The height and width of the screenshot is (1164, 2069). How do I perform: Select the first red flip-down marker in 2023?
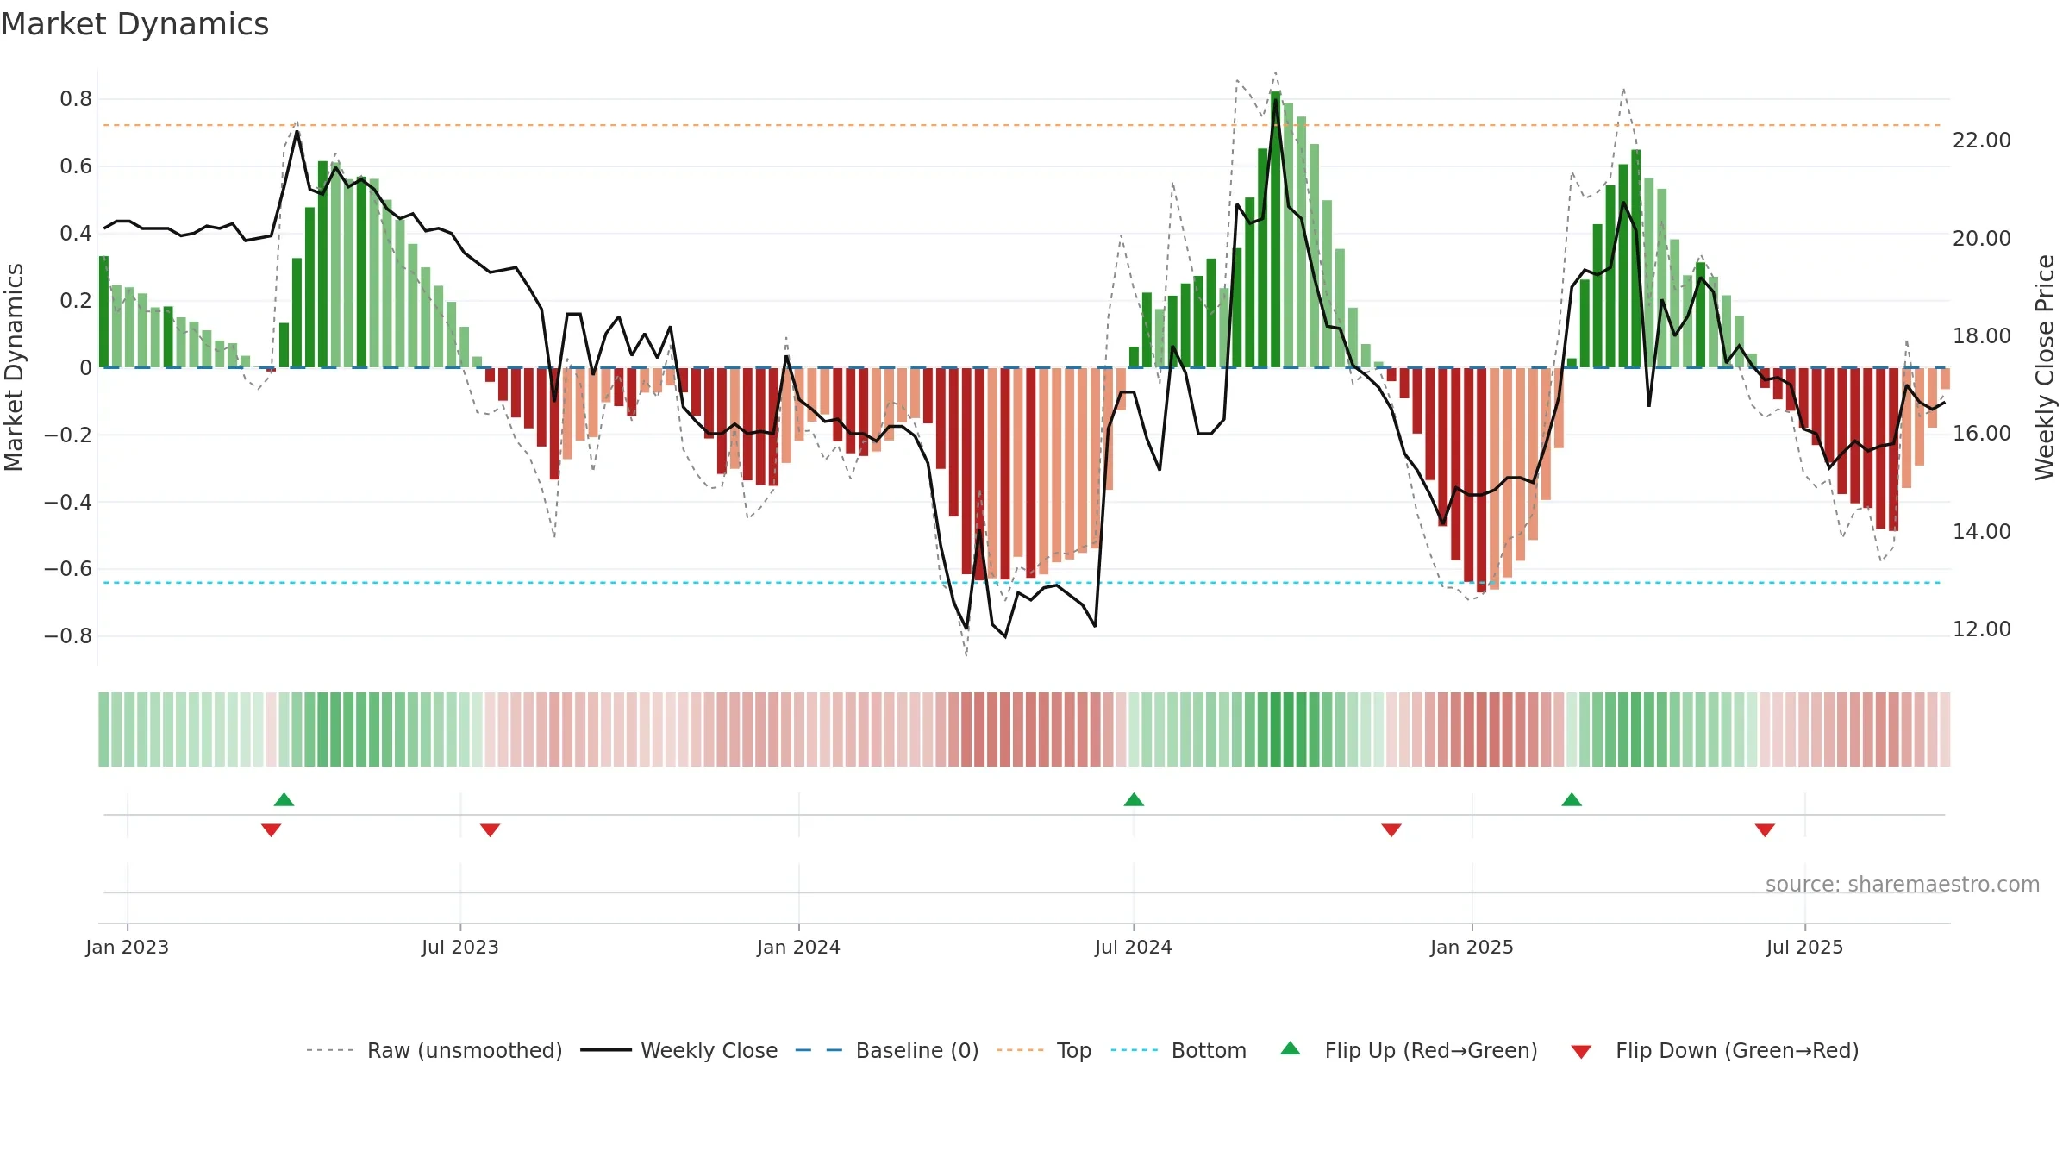[271, 829]
